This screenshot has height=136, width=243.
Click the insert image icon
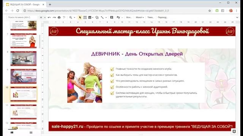click(90, 17)
